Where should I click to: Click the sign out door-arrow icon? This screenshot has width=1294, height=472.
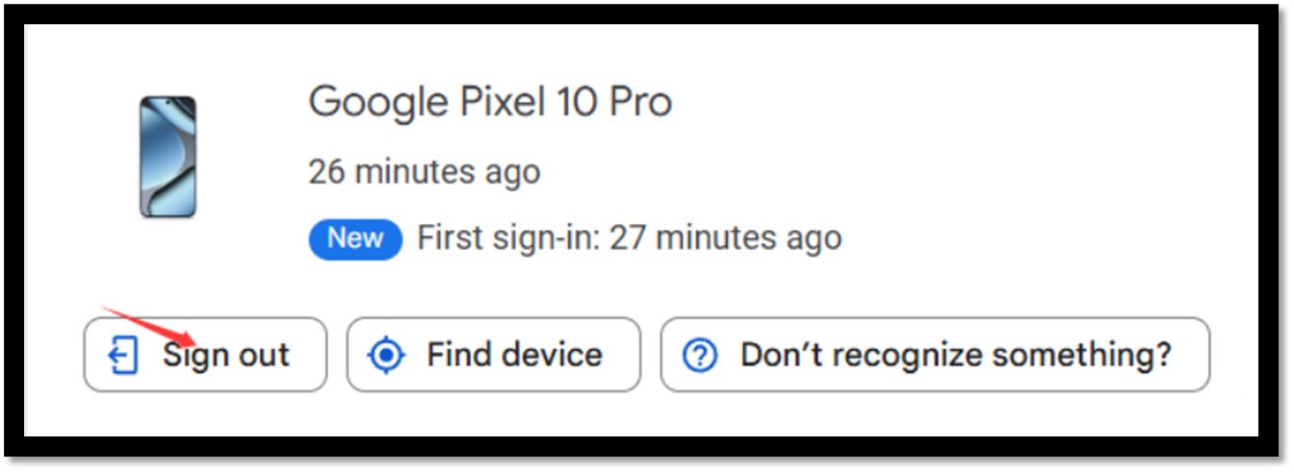tap(122, 356)
